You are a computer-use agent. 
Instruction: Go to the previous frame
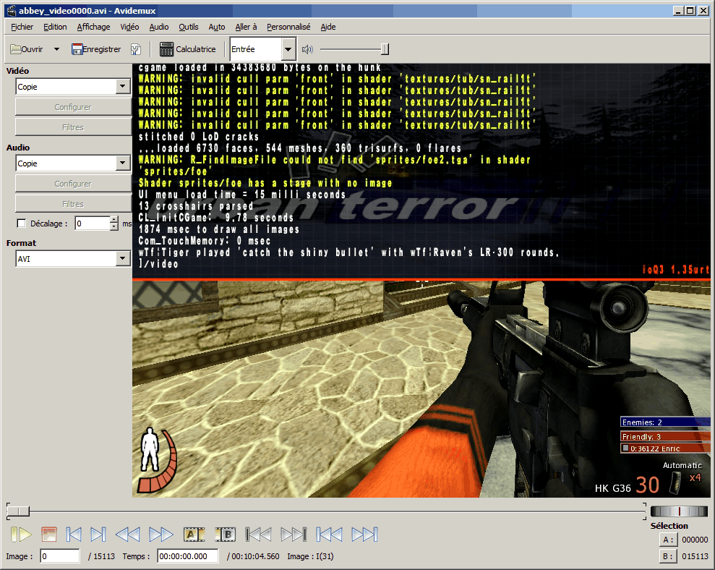tap(74, 535)
